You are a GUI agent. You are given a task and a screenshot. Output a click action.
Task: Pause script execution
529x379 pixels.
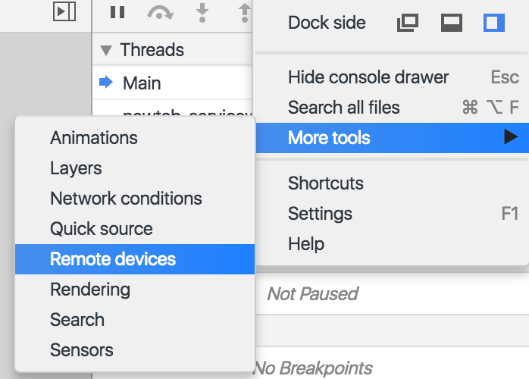pyautogui.click(x=117, y=11)
